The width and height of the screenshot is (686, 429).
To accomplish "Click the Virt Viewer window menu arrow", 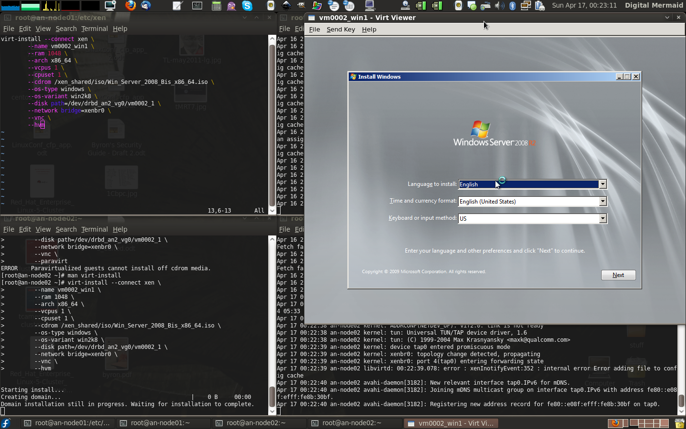I will pos(667,17).
